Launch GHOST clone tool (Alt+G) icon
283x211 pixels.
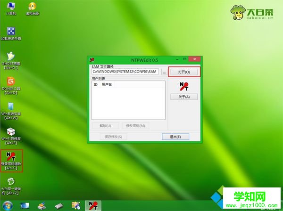(11, 61)
